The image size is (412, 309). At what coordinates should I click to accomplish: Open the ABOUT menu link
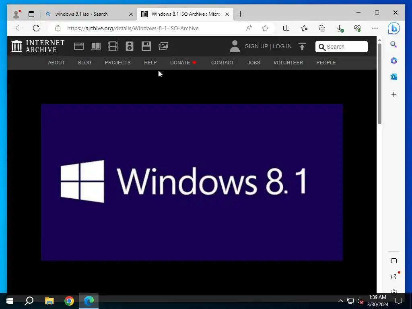[x=56, y=62]
